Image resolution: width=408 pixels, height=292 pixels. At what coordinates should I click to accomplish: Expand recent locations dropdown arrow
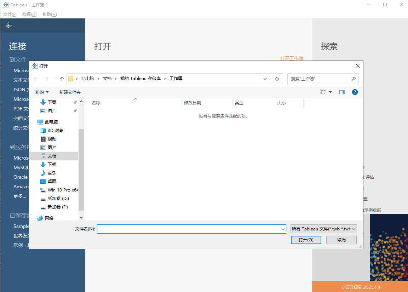point(54,79)
